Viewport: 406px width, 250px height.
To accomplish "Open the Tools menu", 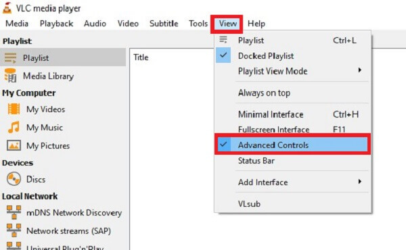I will click(198, 24).
